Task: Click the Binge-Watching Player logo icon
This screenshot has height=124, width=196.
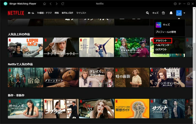Action: pos(6,4)
